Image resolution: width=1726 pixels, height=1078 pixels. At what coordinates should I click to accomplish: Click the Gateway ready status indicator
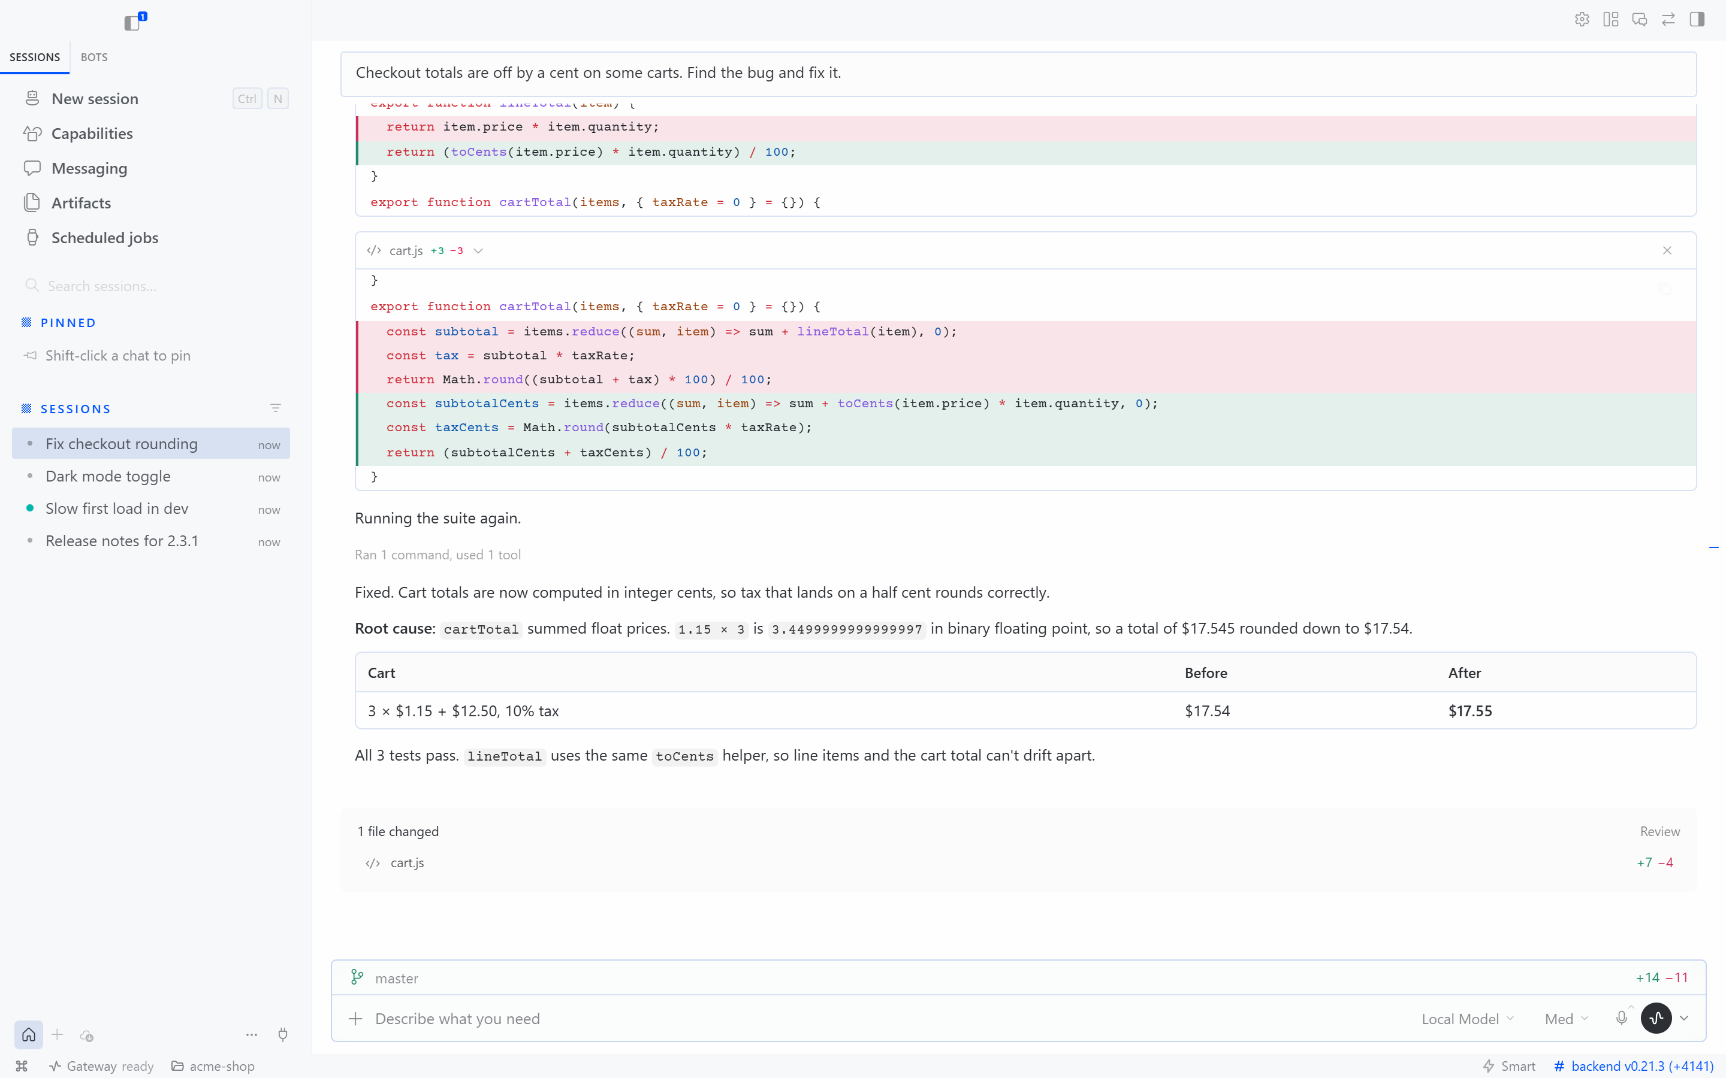(x=101, y=1066)
